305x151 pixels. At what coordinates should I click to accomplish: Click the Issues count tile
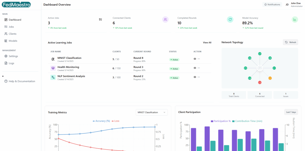(286, 95)
